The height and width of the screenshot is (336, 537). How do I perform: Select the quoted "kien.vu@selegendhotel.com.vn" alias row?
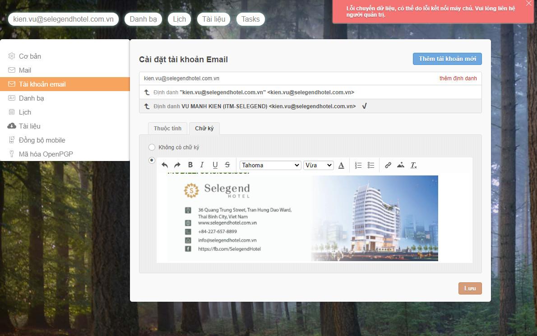310,92
